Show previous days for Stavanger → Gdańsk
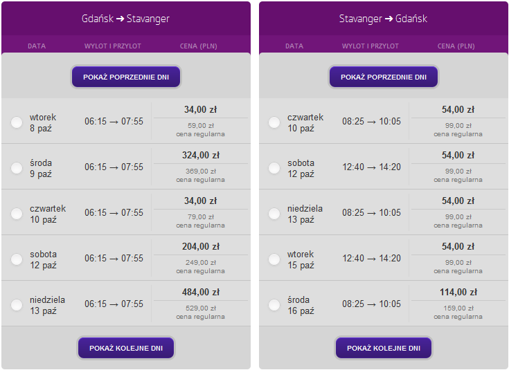This screenshot has width=509, height=370. click(383, 77)
